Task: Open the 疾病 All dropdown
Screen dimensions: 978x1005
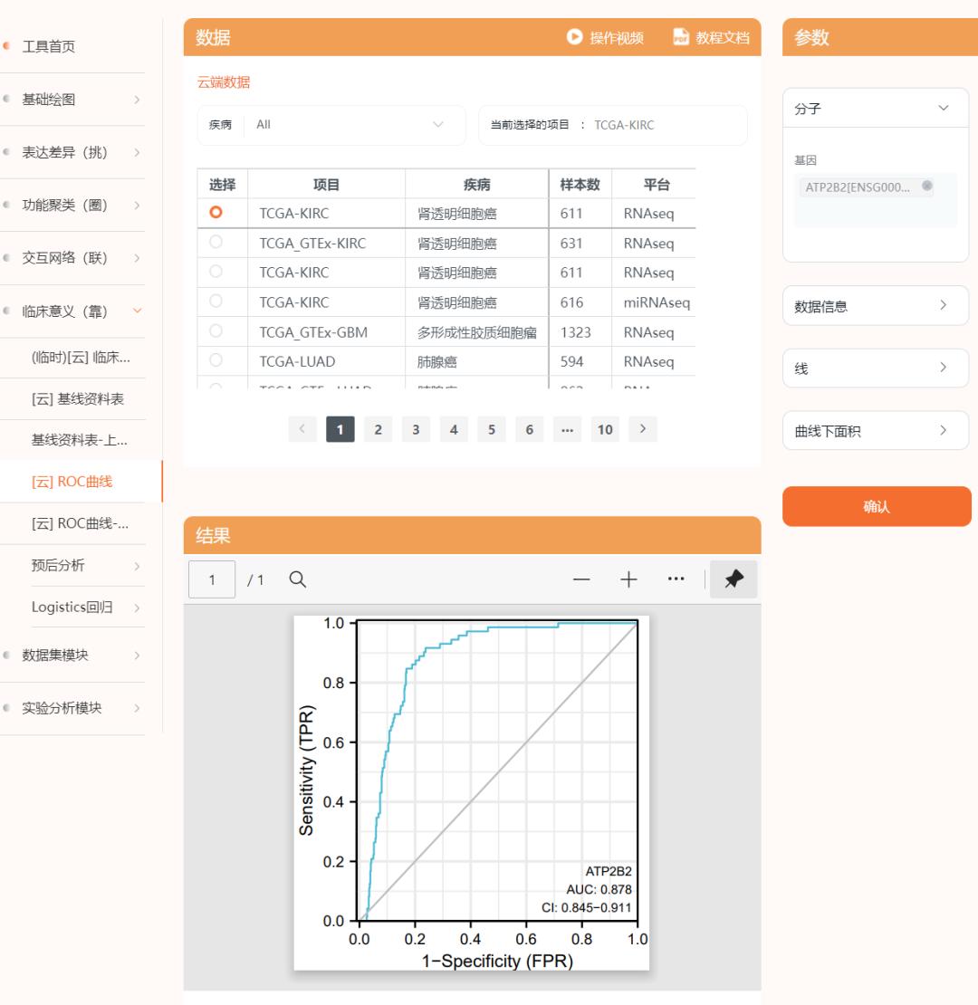Action: click(331, 125)
